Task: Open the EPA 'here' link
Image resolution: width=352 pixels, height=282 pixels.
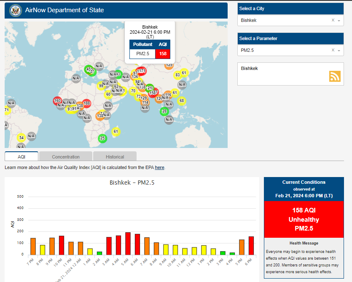Action: click(159, 167)
